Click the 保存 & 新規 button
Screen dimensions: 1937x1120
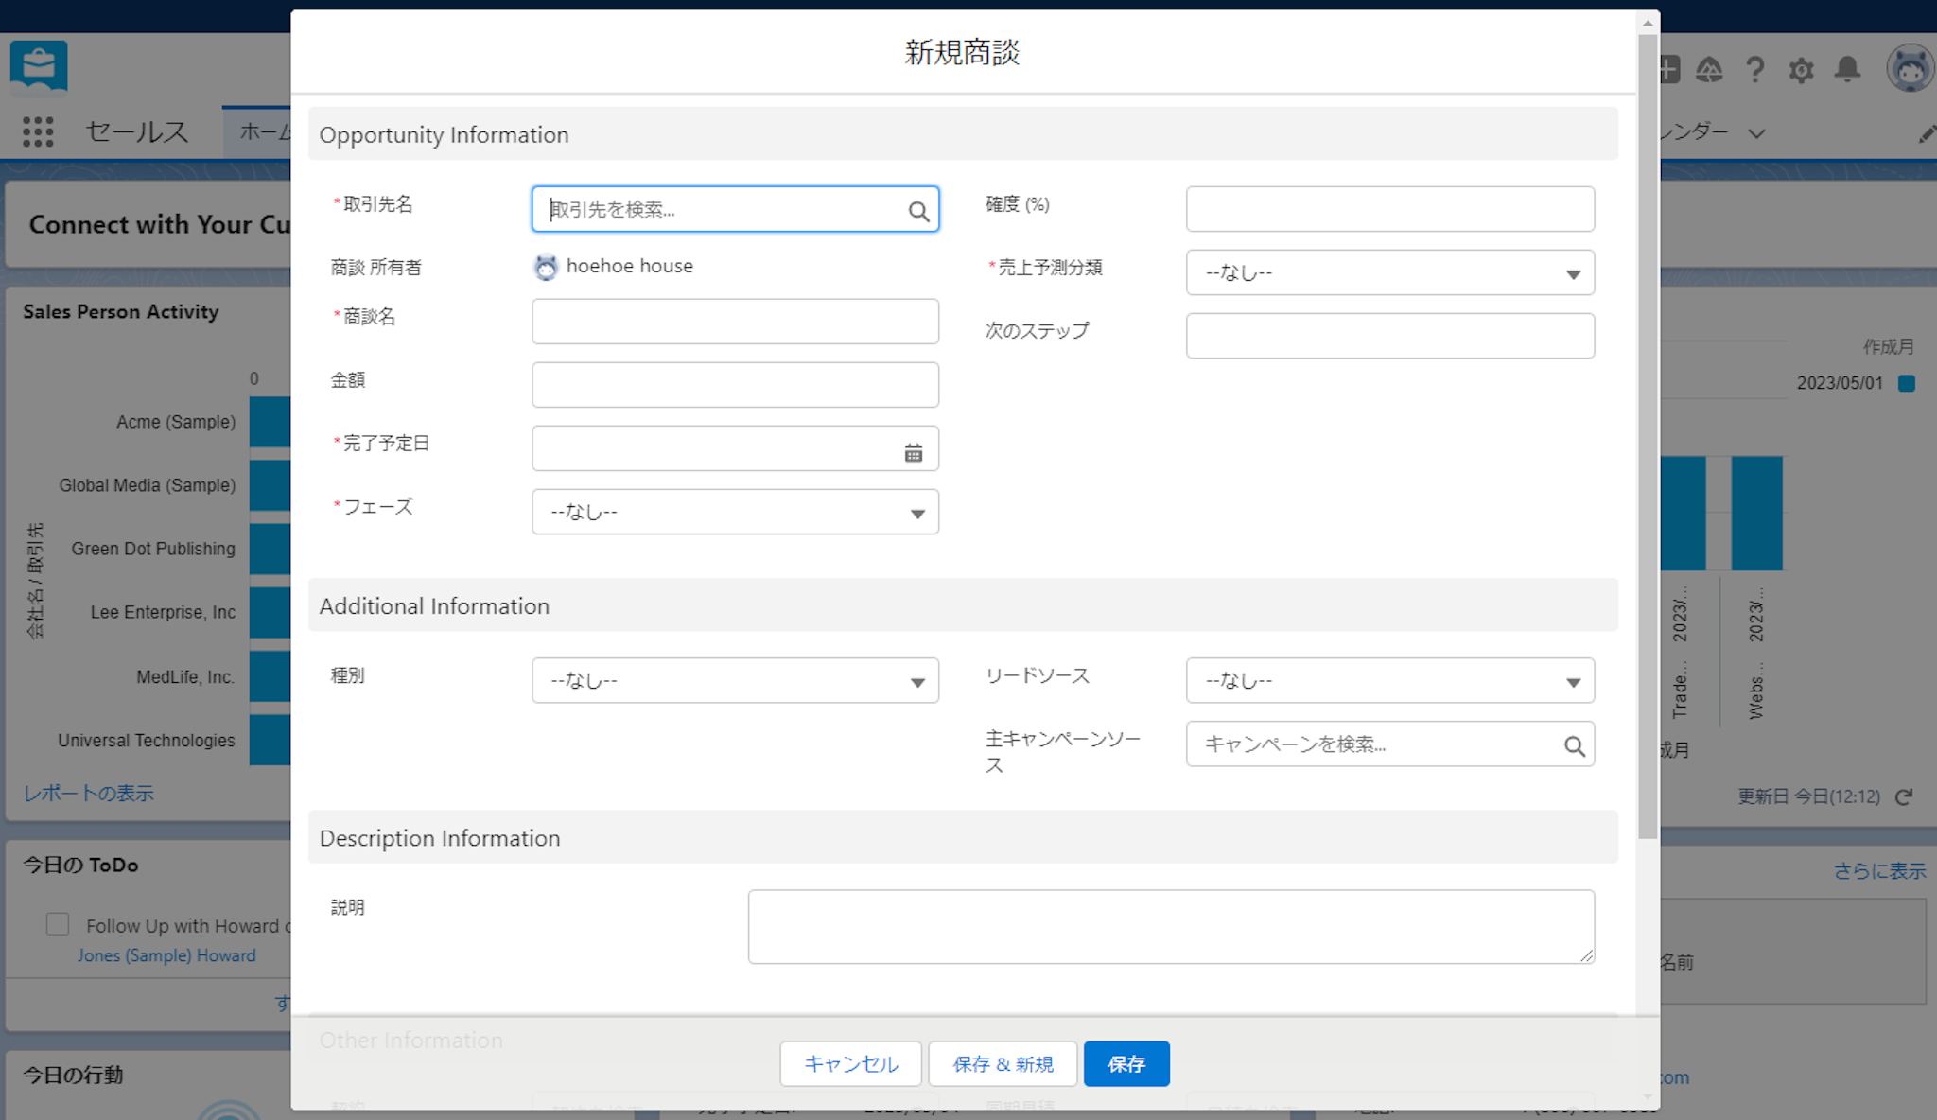pos(1003,1064)
